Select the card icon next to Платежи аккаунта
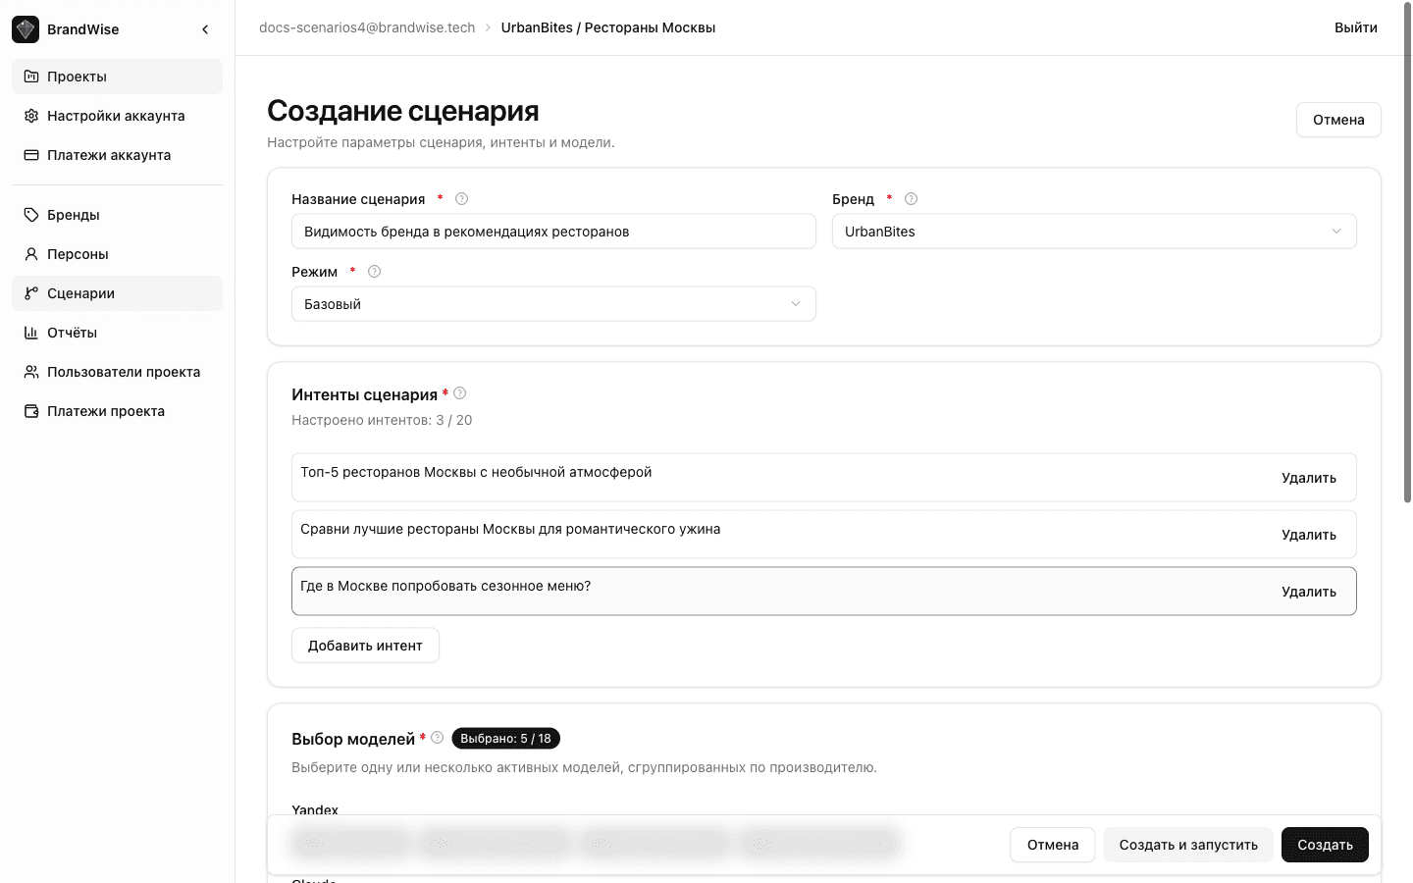This screenshot has height=883, width=1413. [30, 154]
